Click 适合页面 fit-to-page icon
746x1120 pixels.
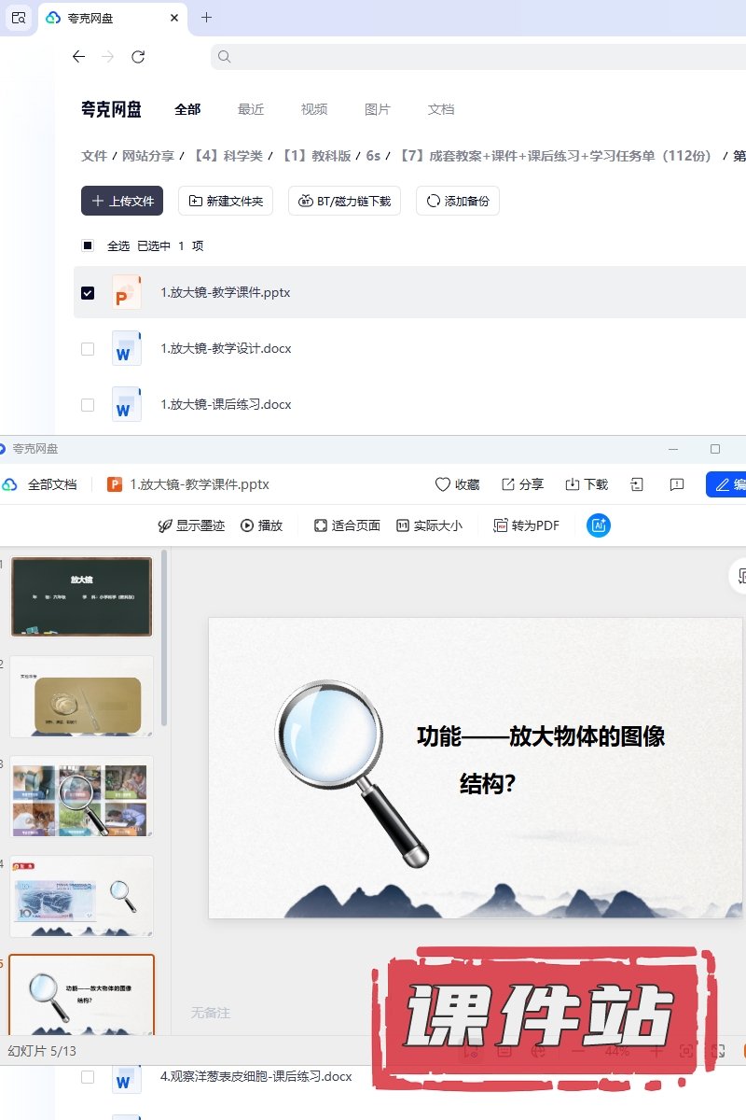(x=321, y=525)
